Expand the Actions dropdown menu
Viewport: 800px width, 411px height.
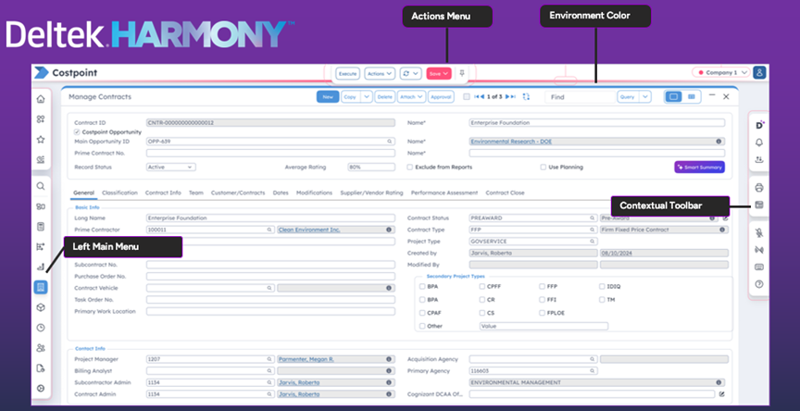[x=377, y=72]
